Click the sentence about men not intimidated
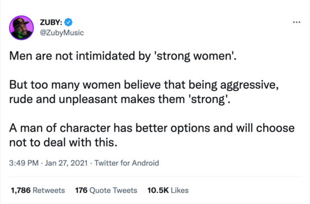This screenshot has height=204, width=310. 123,56
